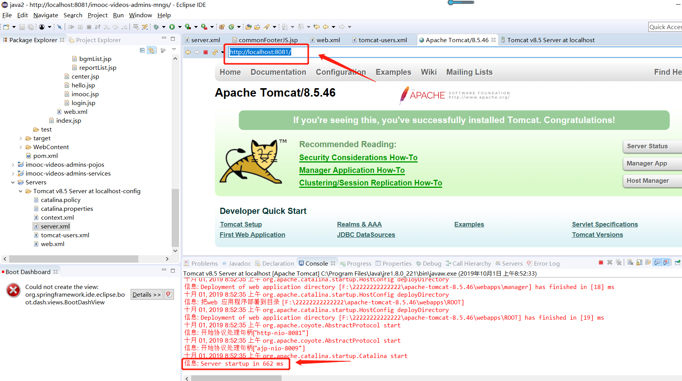Toggle Link with Editor in Package Explorer

click(x=152, y=50)
